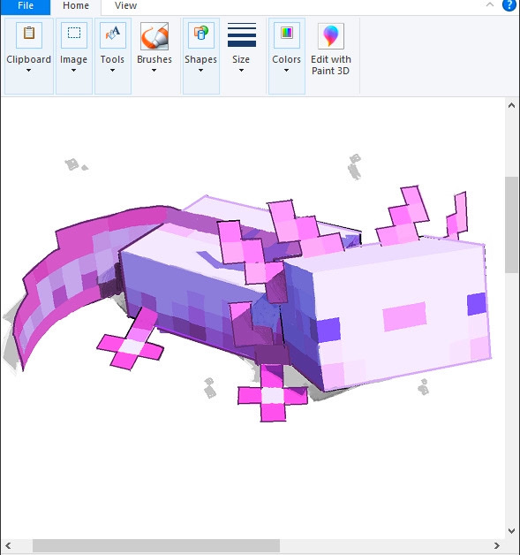Click the vertical scrollbar thumb

[511, 224]
